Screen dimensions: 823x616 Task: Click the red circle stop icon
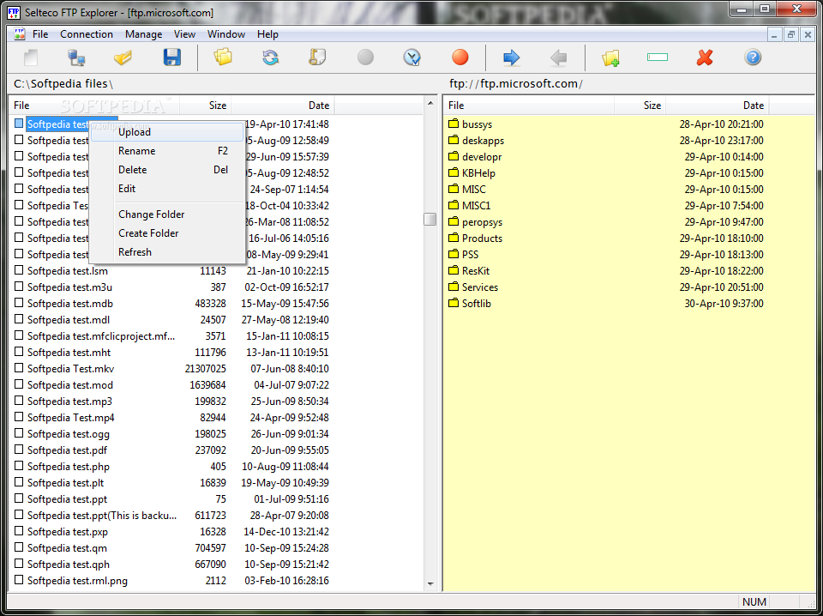coord(460,57)
